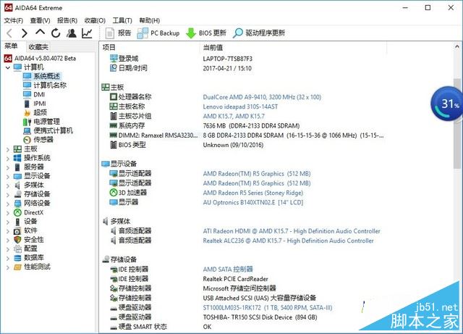
Task: Select 电源管理 icon in tree
Action: pyautogui.click(x=27, y=122)
